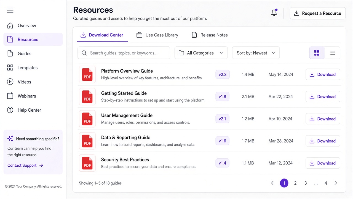Open the Sort by: Newest dropdown
This screenshot has height=199, width=353.
click(256, 53)
